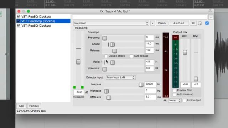
Task: Click the Lowpass 20000 Hz field
Action: (150, 84)
